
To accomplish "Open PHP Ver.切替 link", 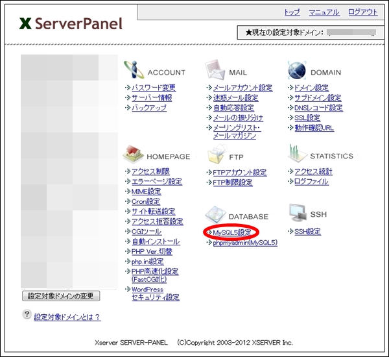I will coord(152,251).
